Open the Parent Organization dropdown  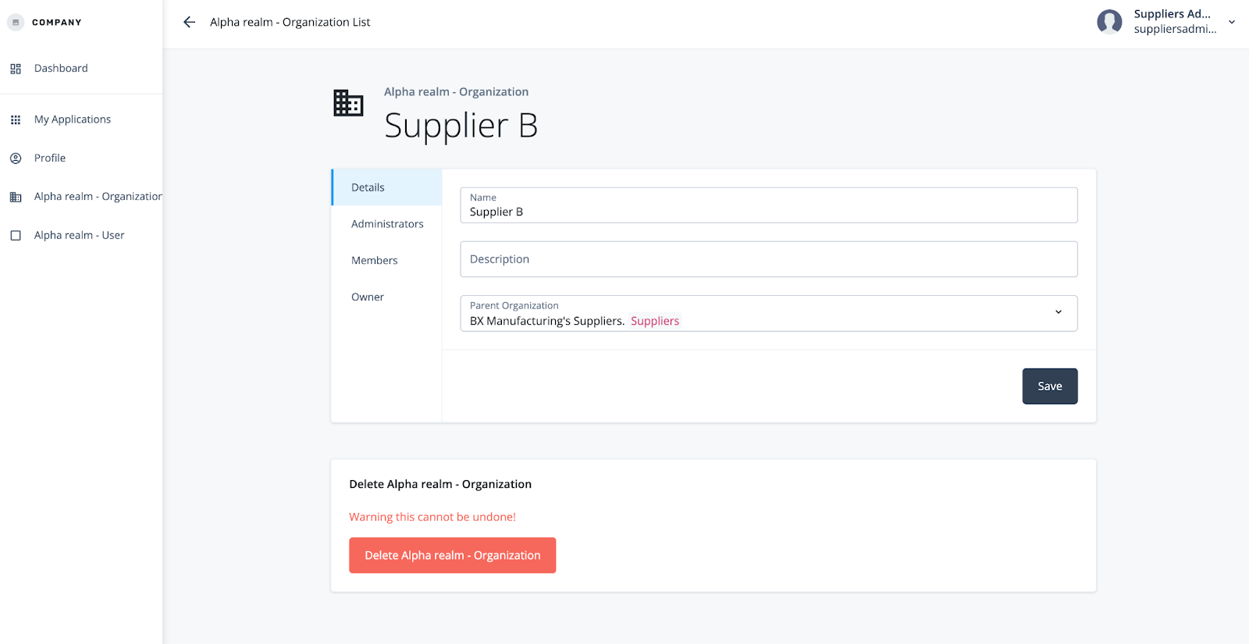tap(1058, 312)
